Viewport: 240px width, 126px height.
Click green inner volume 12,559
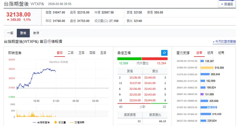coord(124,63)
